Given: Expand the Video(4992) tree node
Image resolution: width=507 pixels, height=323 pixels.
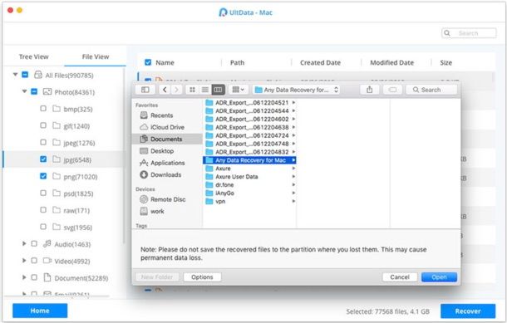Looking at the screenshot, I should 24,261.
